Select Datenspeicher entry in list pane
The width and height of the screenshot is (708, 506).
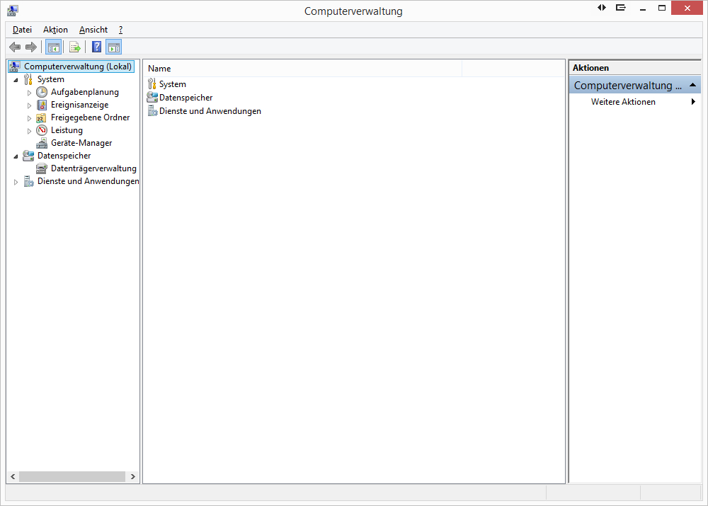pos(185,98)
